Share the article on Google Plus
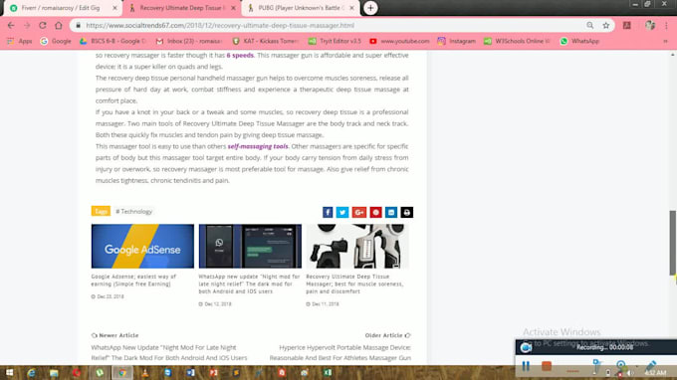 [x=359, y=212]
